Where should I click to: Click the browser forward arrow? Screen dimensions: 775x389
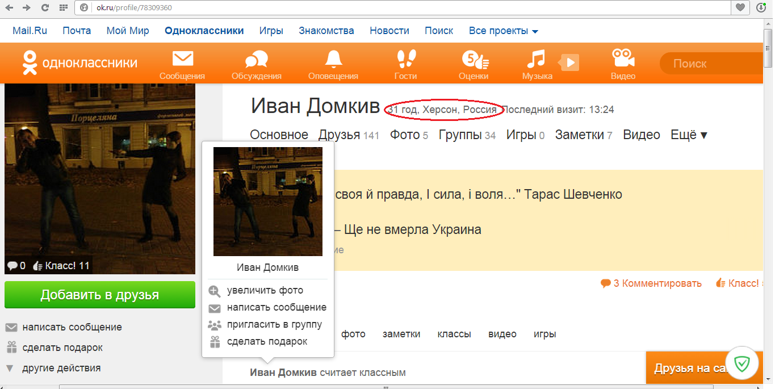[27, 8]
